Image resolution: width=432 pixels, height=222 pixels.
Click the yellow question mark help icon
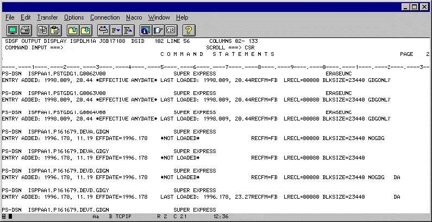coord(189,30)
